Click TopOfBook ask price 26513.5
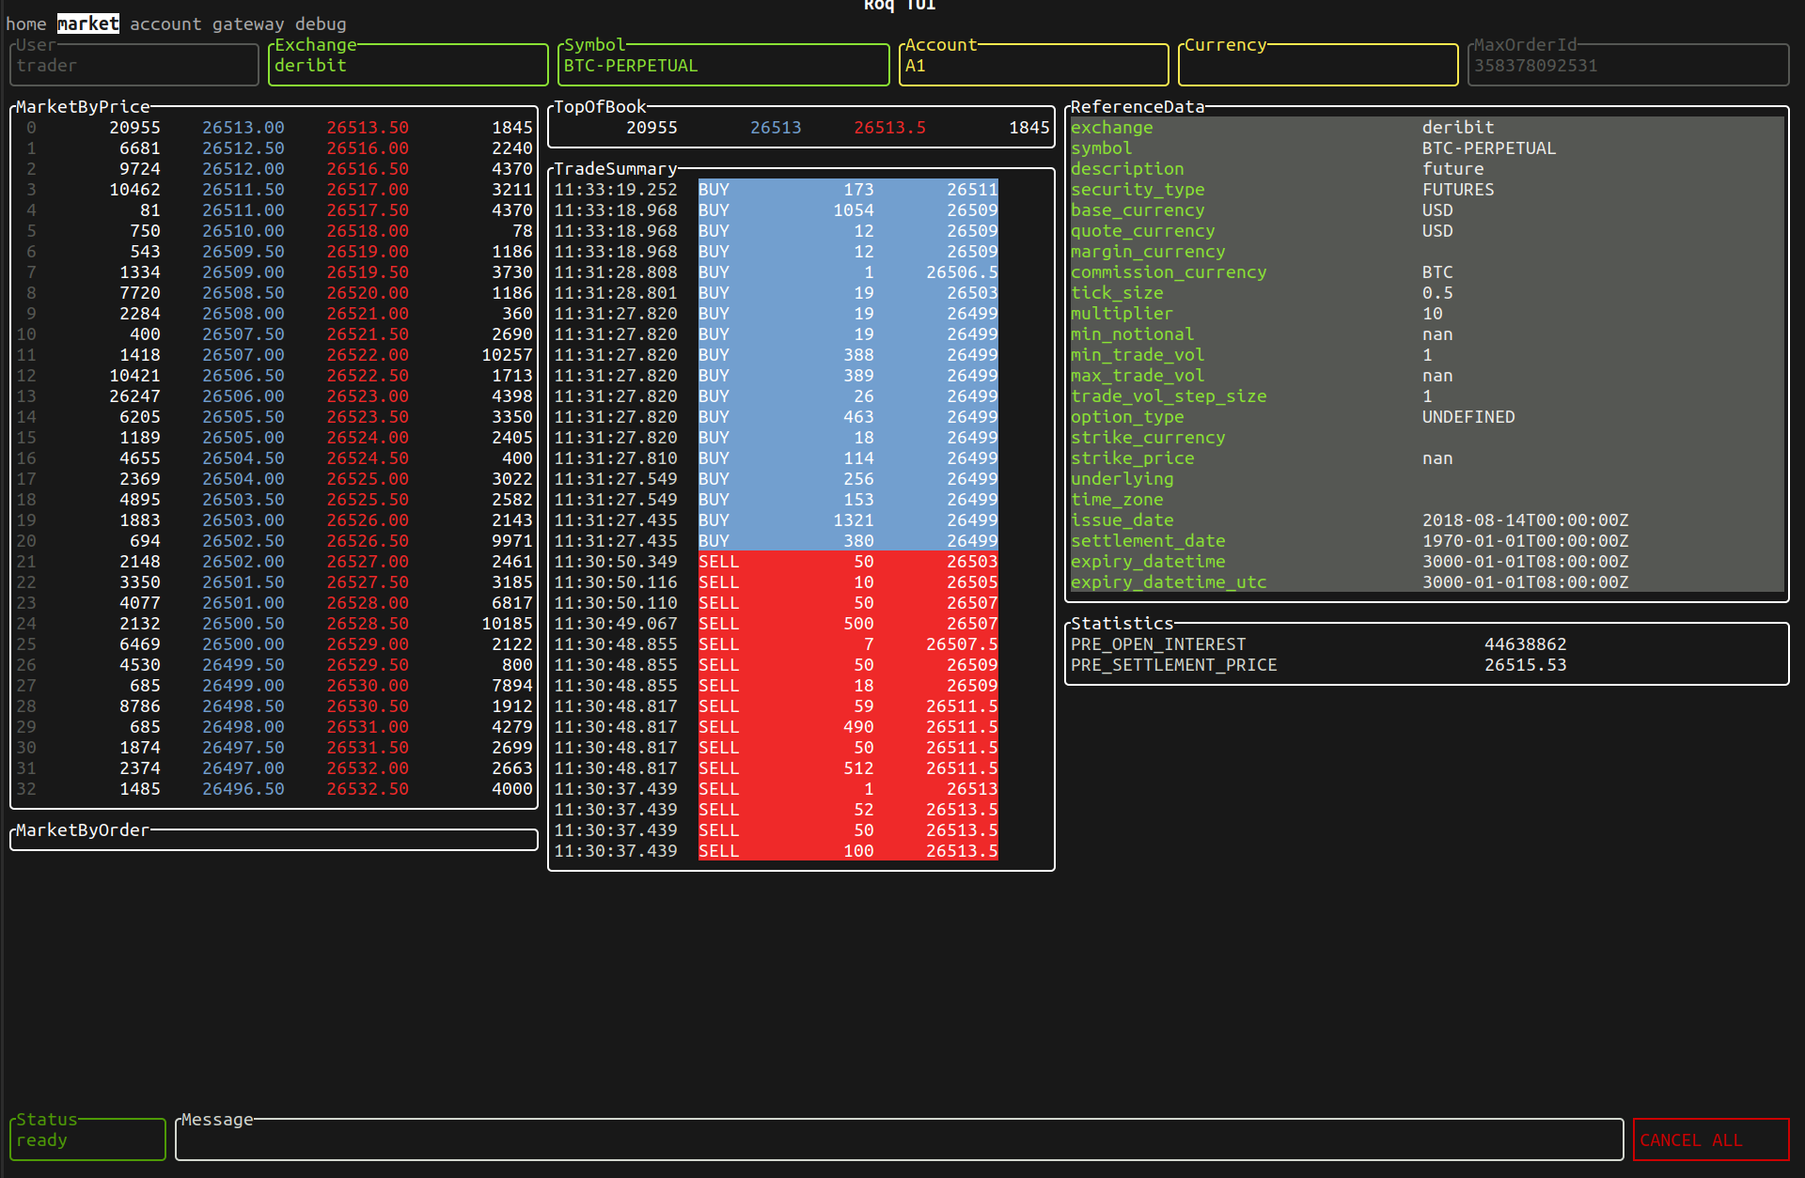The image size is (1805, 1178). click(x=889, y=127)
